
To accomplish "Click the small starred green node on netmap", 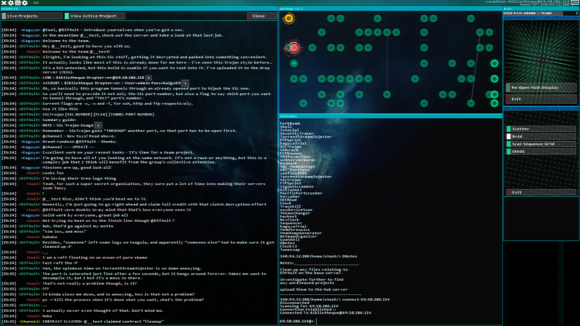I will 293,63.
